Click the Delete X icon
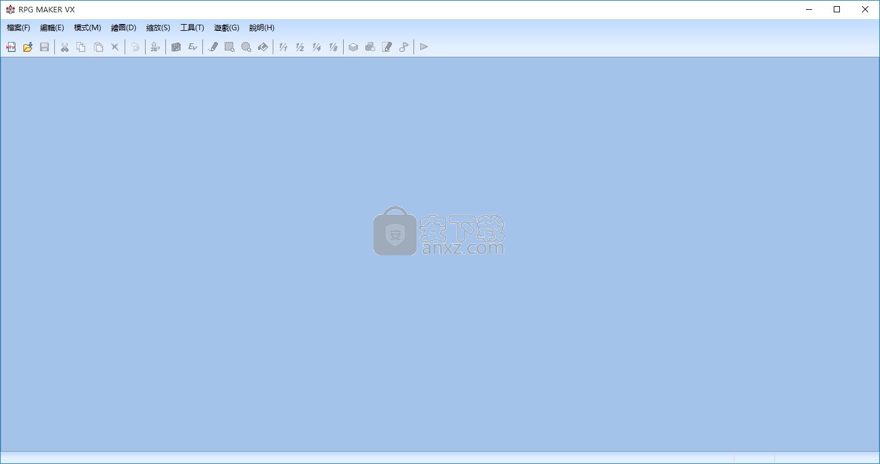The image size is (880, 464). click(x=115, y=47)
